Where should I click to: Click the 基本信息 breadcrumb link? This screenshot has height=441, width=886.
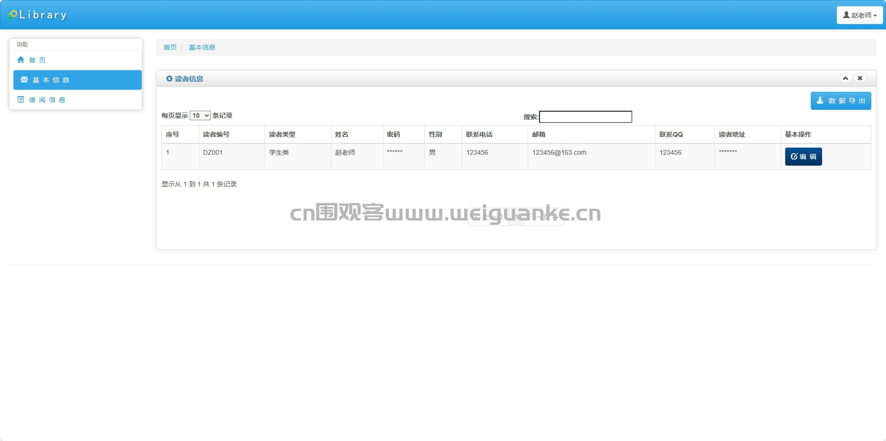pos(202,47)
